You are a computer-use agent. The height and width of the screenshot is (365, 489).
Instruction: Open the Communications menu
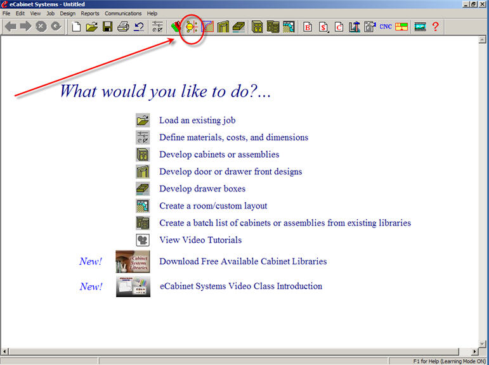[x=123, y=13]
